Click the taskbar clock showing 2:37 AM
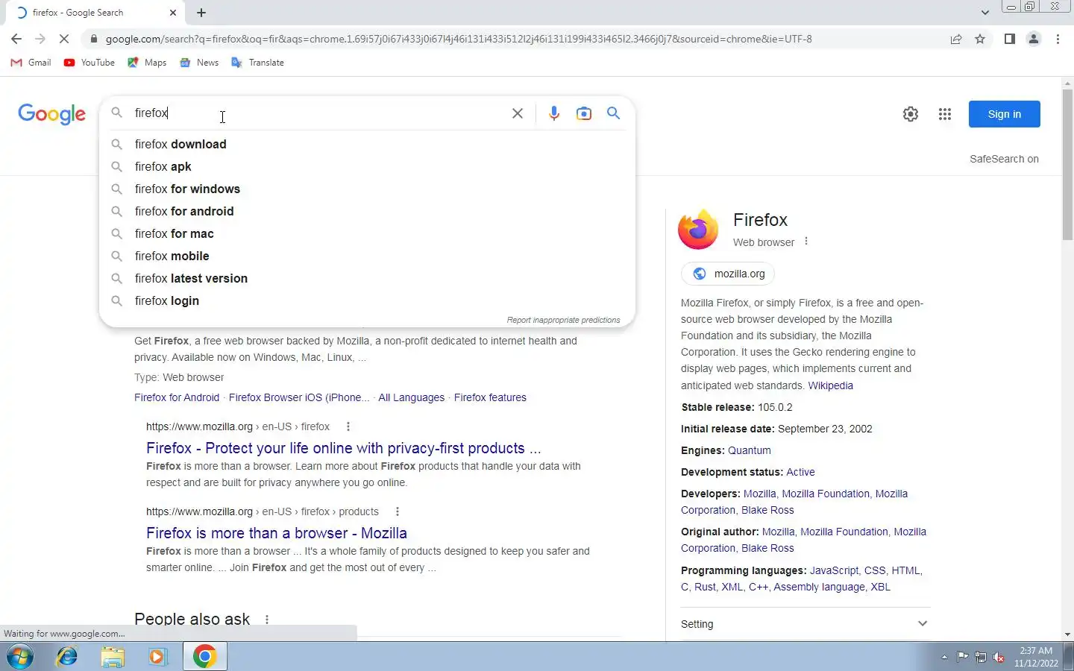Screen dimensions: 1074x671 pyautogui.click(x=1036, y=657)
